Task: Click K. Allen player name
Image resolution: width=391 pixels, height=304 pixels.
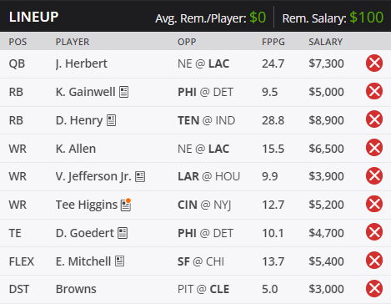Action: 76,149
